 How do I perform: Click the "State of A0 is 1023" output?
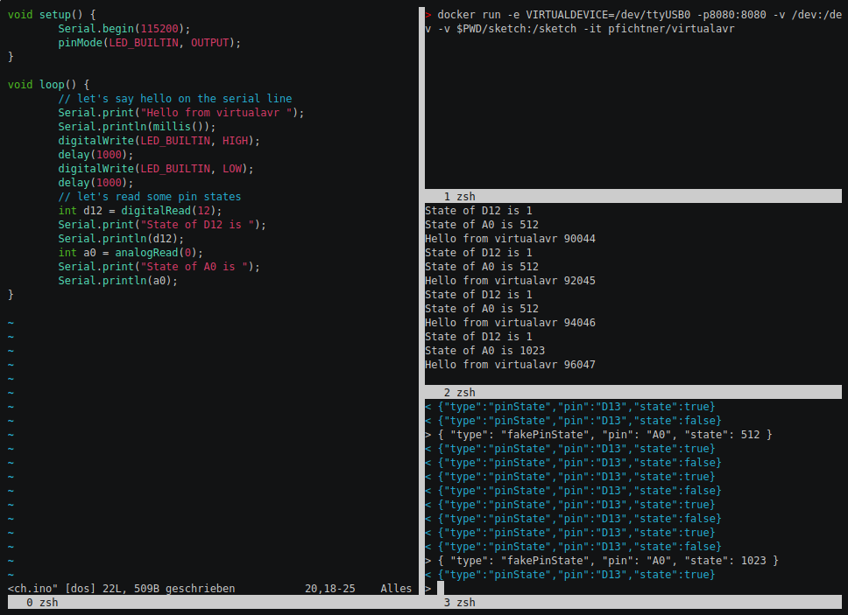(x=484, y=351)
